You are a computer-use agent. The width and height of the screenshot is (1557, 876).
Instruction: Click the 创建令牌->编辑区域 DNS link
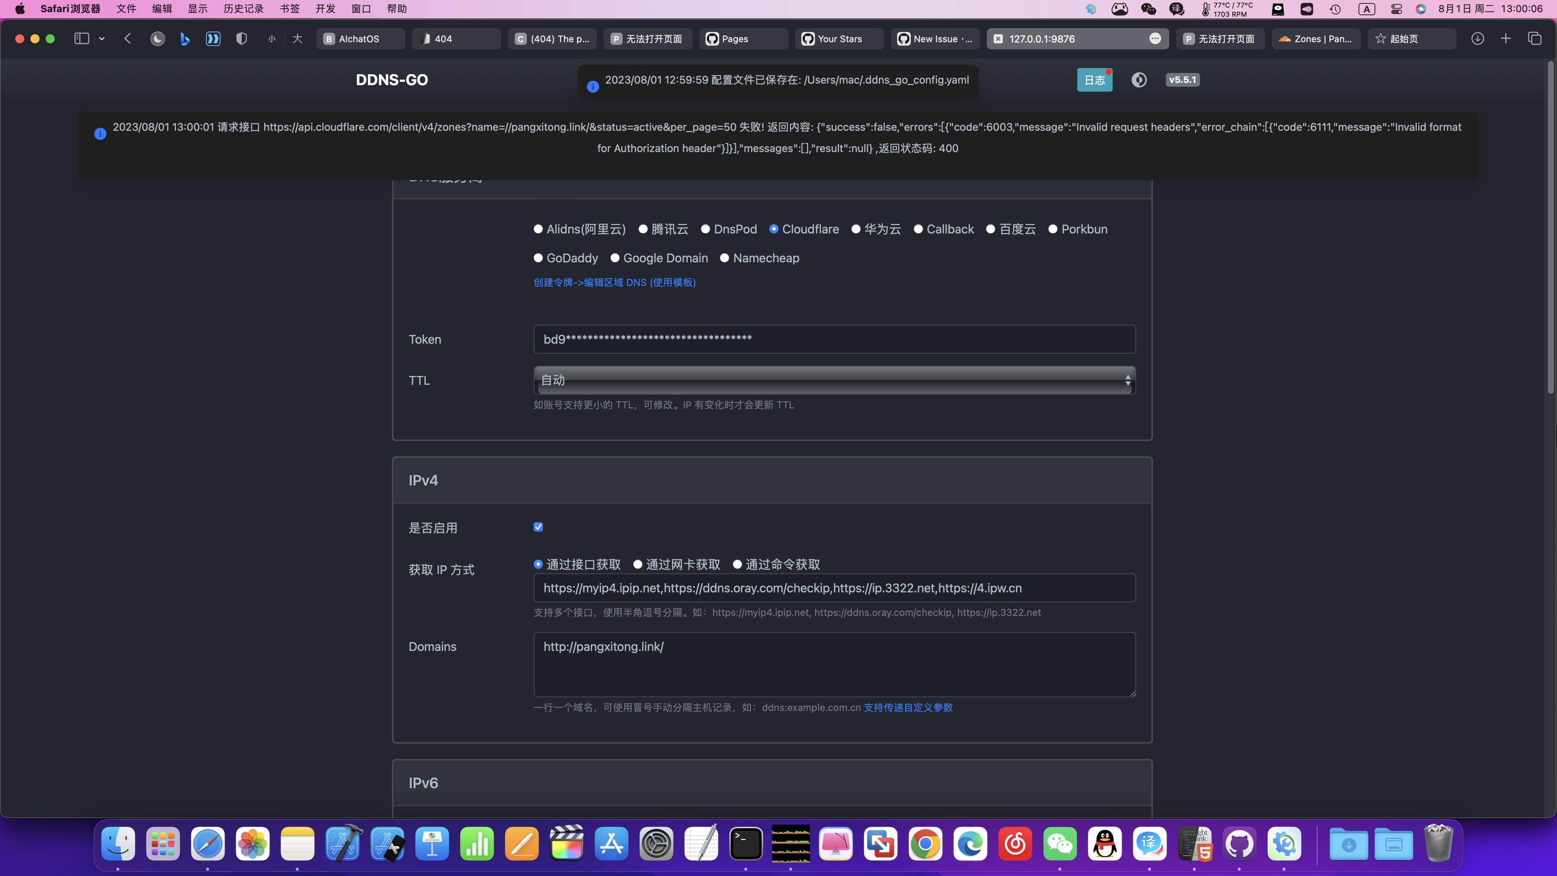(614, 282)
